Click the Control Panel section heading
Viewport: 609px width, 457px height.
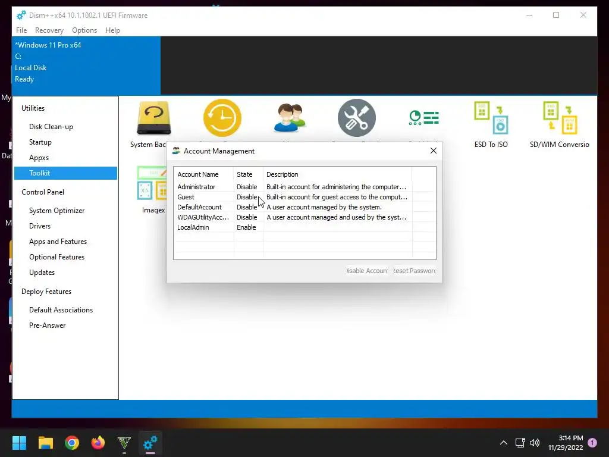point(43,192)
